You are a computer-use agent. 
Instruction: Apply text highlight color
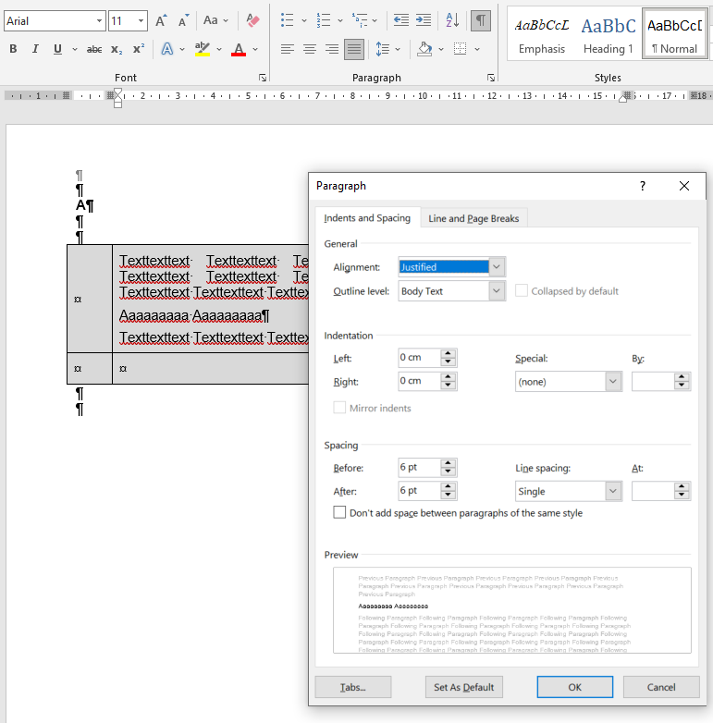point(203,49)
